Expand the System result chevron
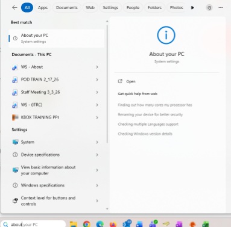231x227 pixels. (x=97, y=142)
